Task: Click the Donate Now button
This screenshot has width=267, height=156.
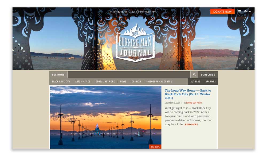Action: click(x=222, y=11)
